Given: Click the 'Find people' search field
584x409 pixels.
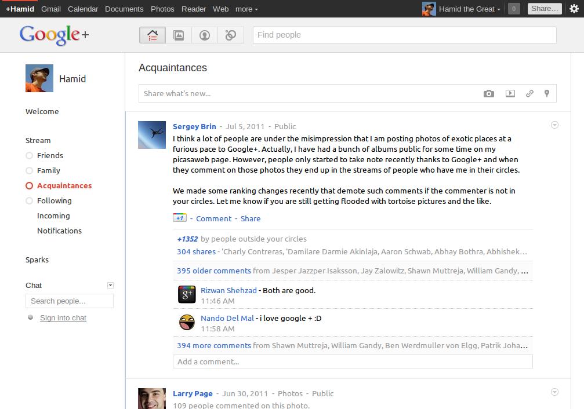Looking at the screenshot, I should 404,35.
